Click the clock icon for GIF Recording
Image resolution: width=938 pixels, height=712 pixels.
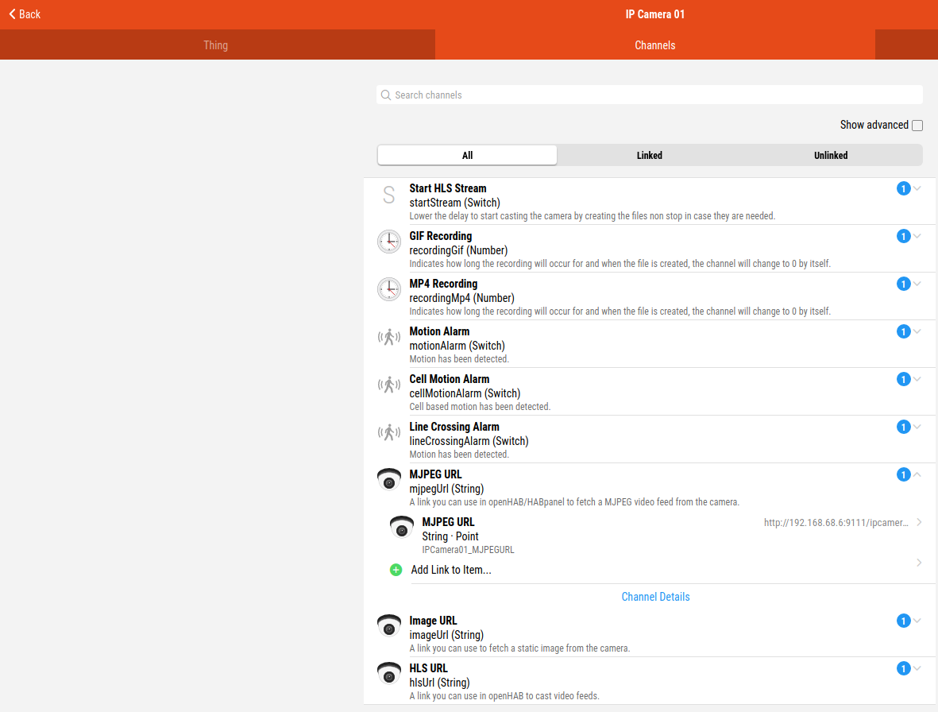point(389,242)
